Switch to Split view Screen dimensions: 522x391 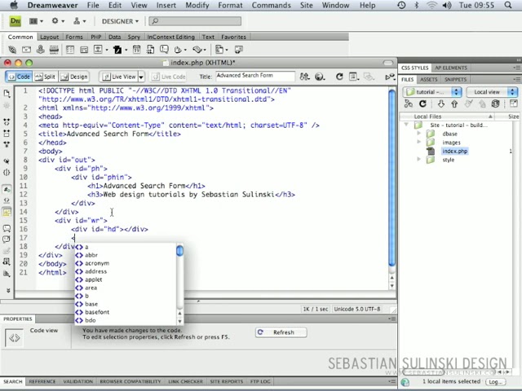pyautogui.click(x=46, y=77)
